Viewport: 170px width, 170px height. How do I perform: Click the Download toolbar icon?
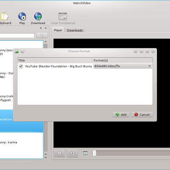point(38,16)
